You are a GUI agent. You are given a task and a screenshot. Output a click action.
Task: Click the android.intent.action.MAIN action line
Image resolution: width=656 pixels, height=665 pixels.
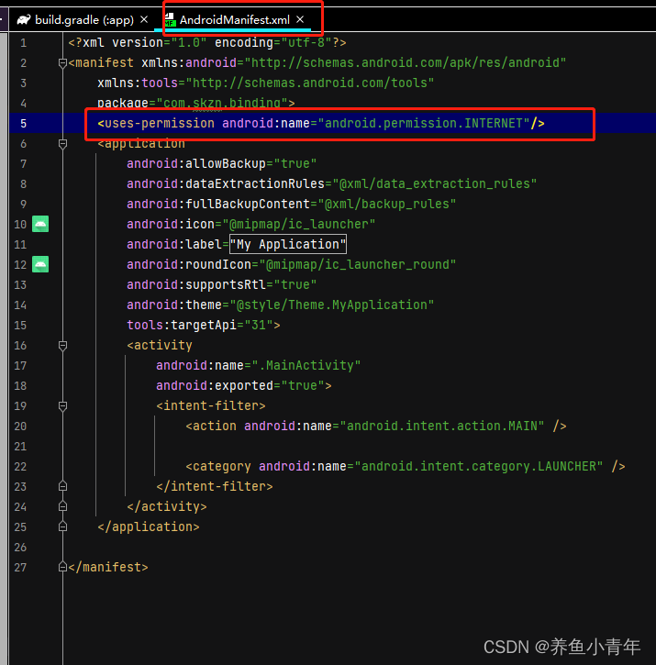pyautogui.click(x=376, y=426)
